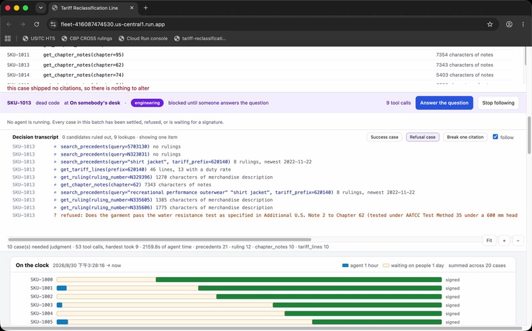This screenshot has height=331, width=532.
Task: Click the SKU-1000 green timeline bar
Action: click(298, 280)
